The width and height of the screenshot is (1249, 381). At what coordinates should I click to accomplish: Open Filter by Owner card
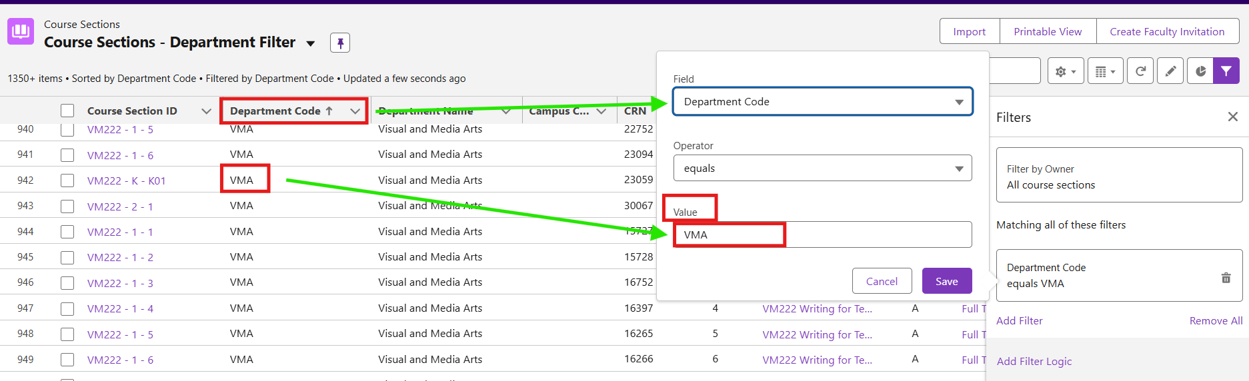pos(1119,175)
